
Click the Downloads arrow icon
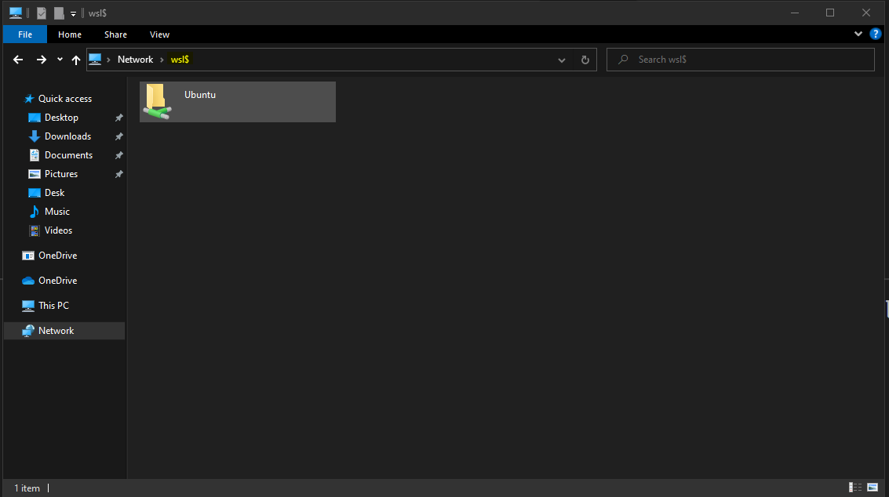[34, 136]
